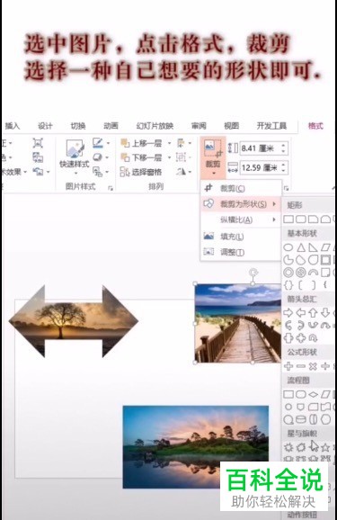Click the picture layout icon
This screenshot has width=337, height=520.
97,172
